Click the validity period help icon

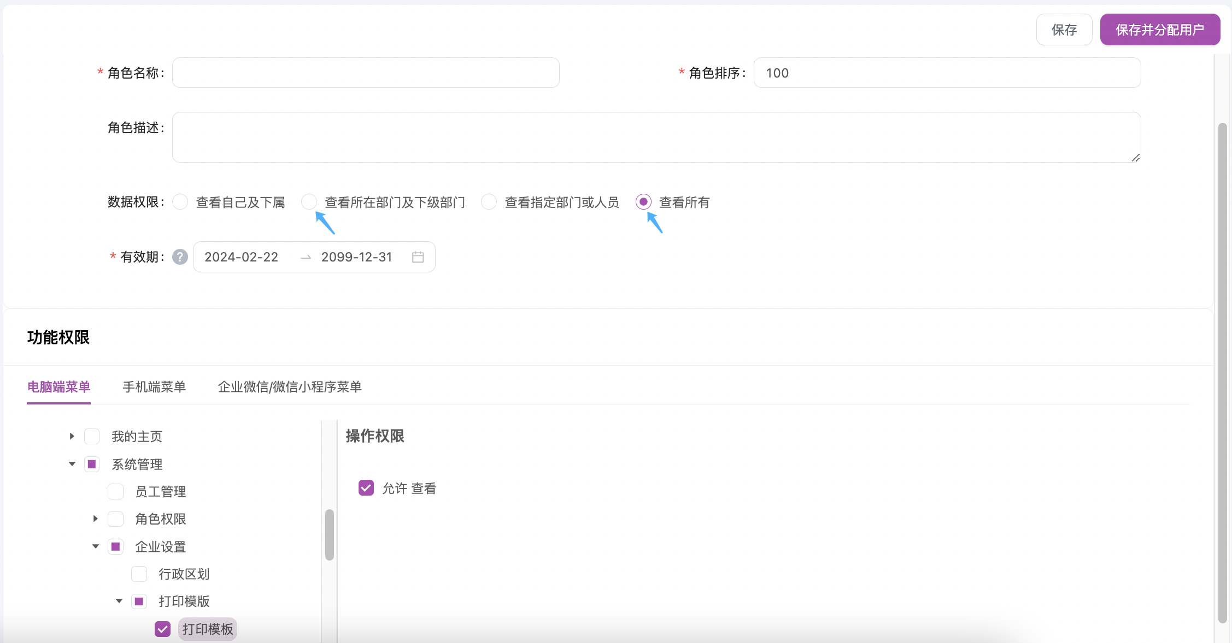coord(180,257)
